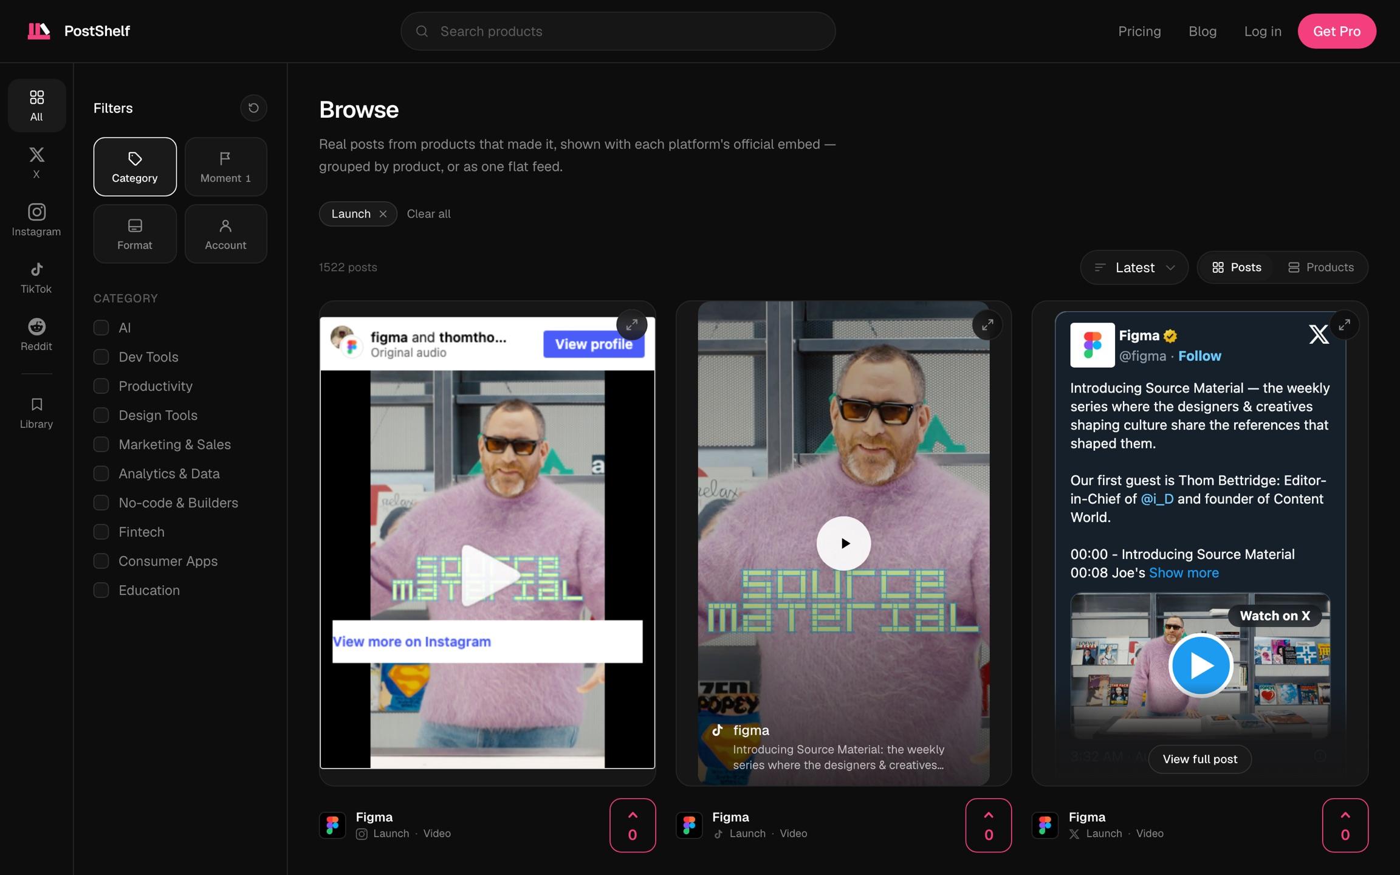This screenshot has width=1400, height=875.
Task: Select the Format filter tab
Action: pyautogui.click(x=135, y=233)
